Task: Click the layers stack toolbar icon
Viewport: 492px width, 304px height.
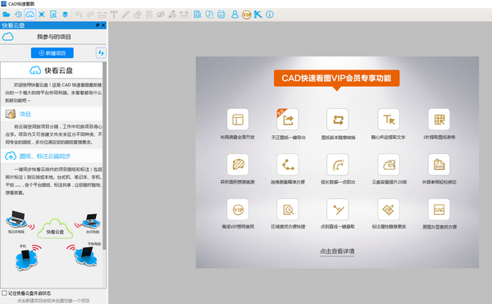Action: [66, 15]
